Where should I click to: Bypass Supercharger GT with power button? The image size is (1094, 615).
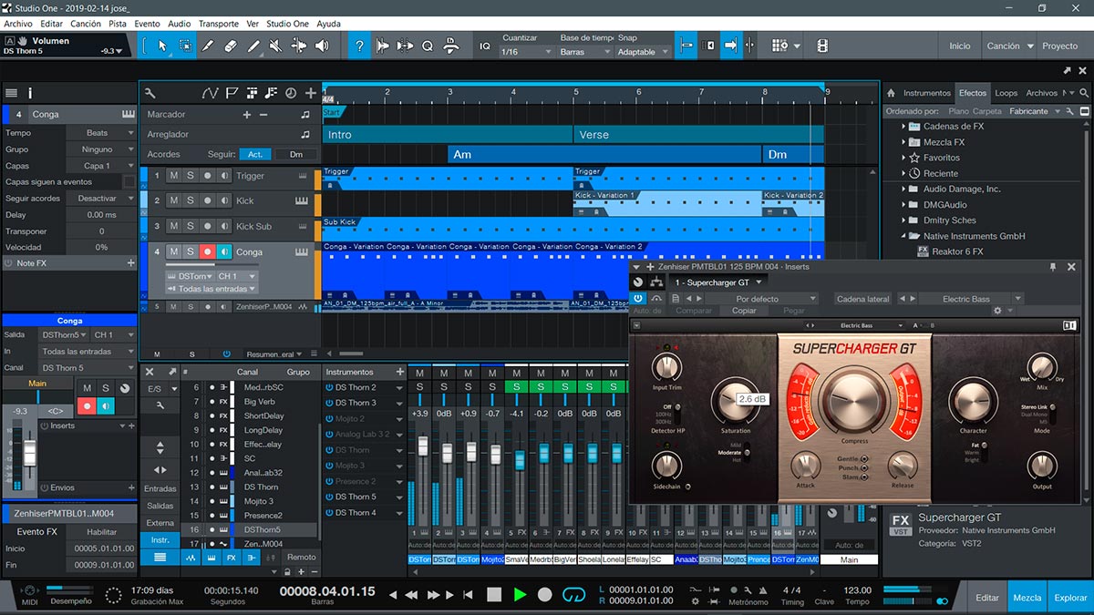point(637,299)
